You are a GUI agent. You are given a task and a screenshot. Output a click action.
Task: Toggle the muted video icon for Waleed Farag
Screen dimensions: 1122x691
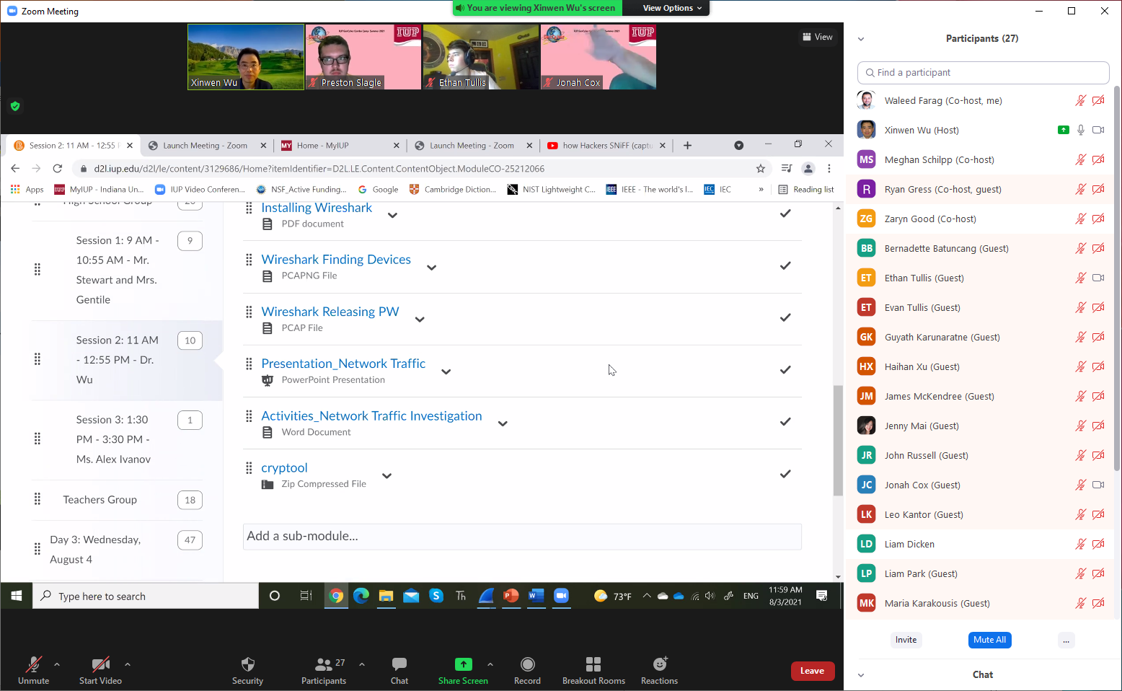[1098, 100]
